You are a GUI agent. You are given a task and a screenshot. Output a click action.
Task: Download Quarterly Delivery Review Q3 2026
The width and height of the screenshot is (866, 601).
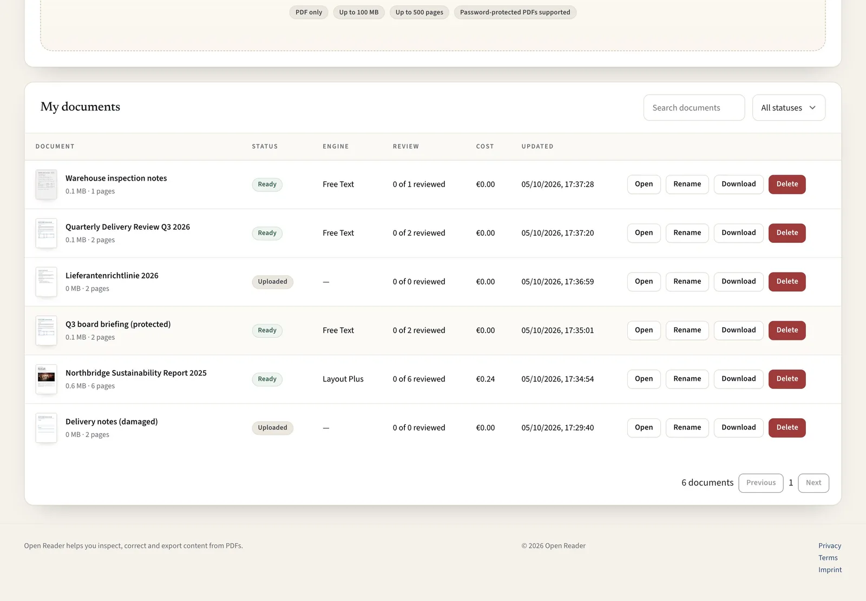pyautogui.click(x=738, y=233)
